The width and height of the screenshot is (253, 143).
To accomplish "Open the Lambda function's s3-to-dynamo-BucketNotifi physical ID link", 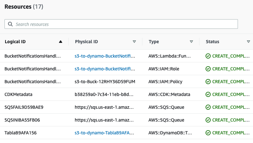I will (105, 56).
